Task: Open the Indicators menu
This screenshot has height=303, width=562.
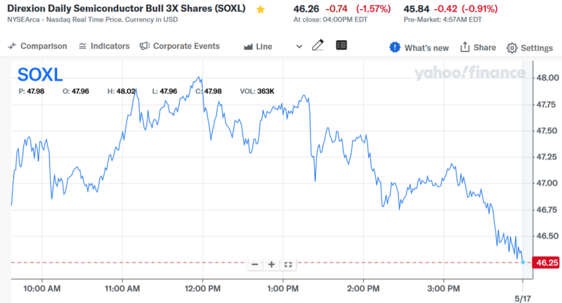Action: (104, 46)
